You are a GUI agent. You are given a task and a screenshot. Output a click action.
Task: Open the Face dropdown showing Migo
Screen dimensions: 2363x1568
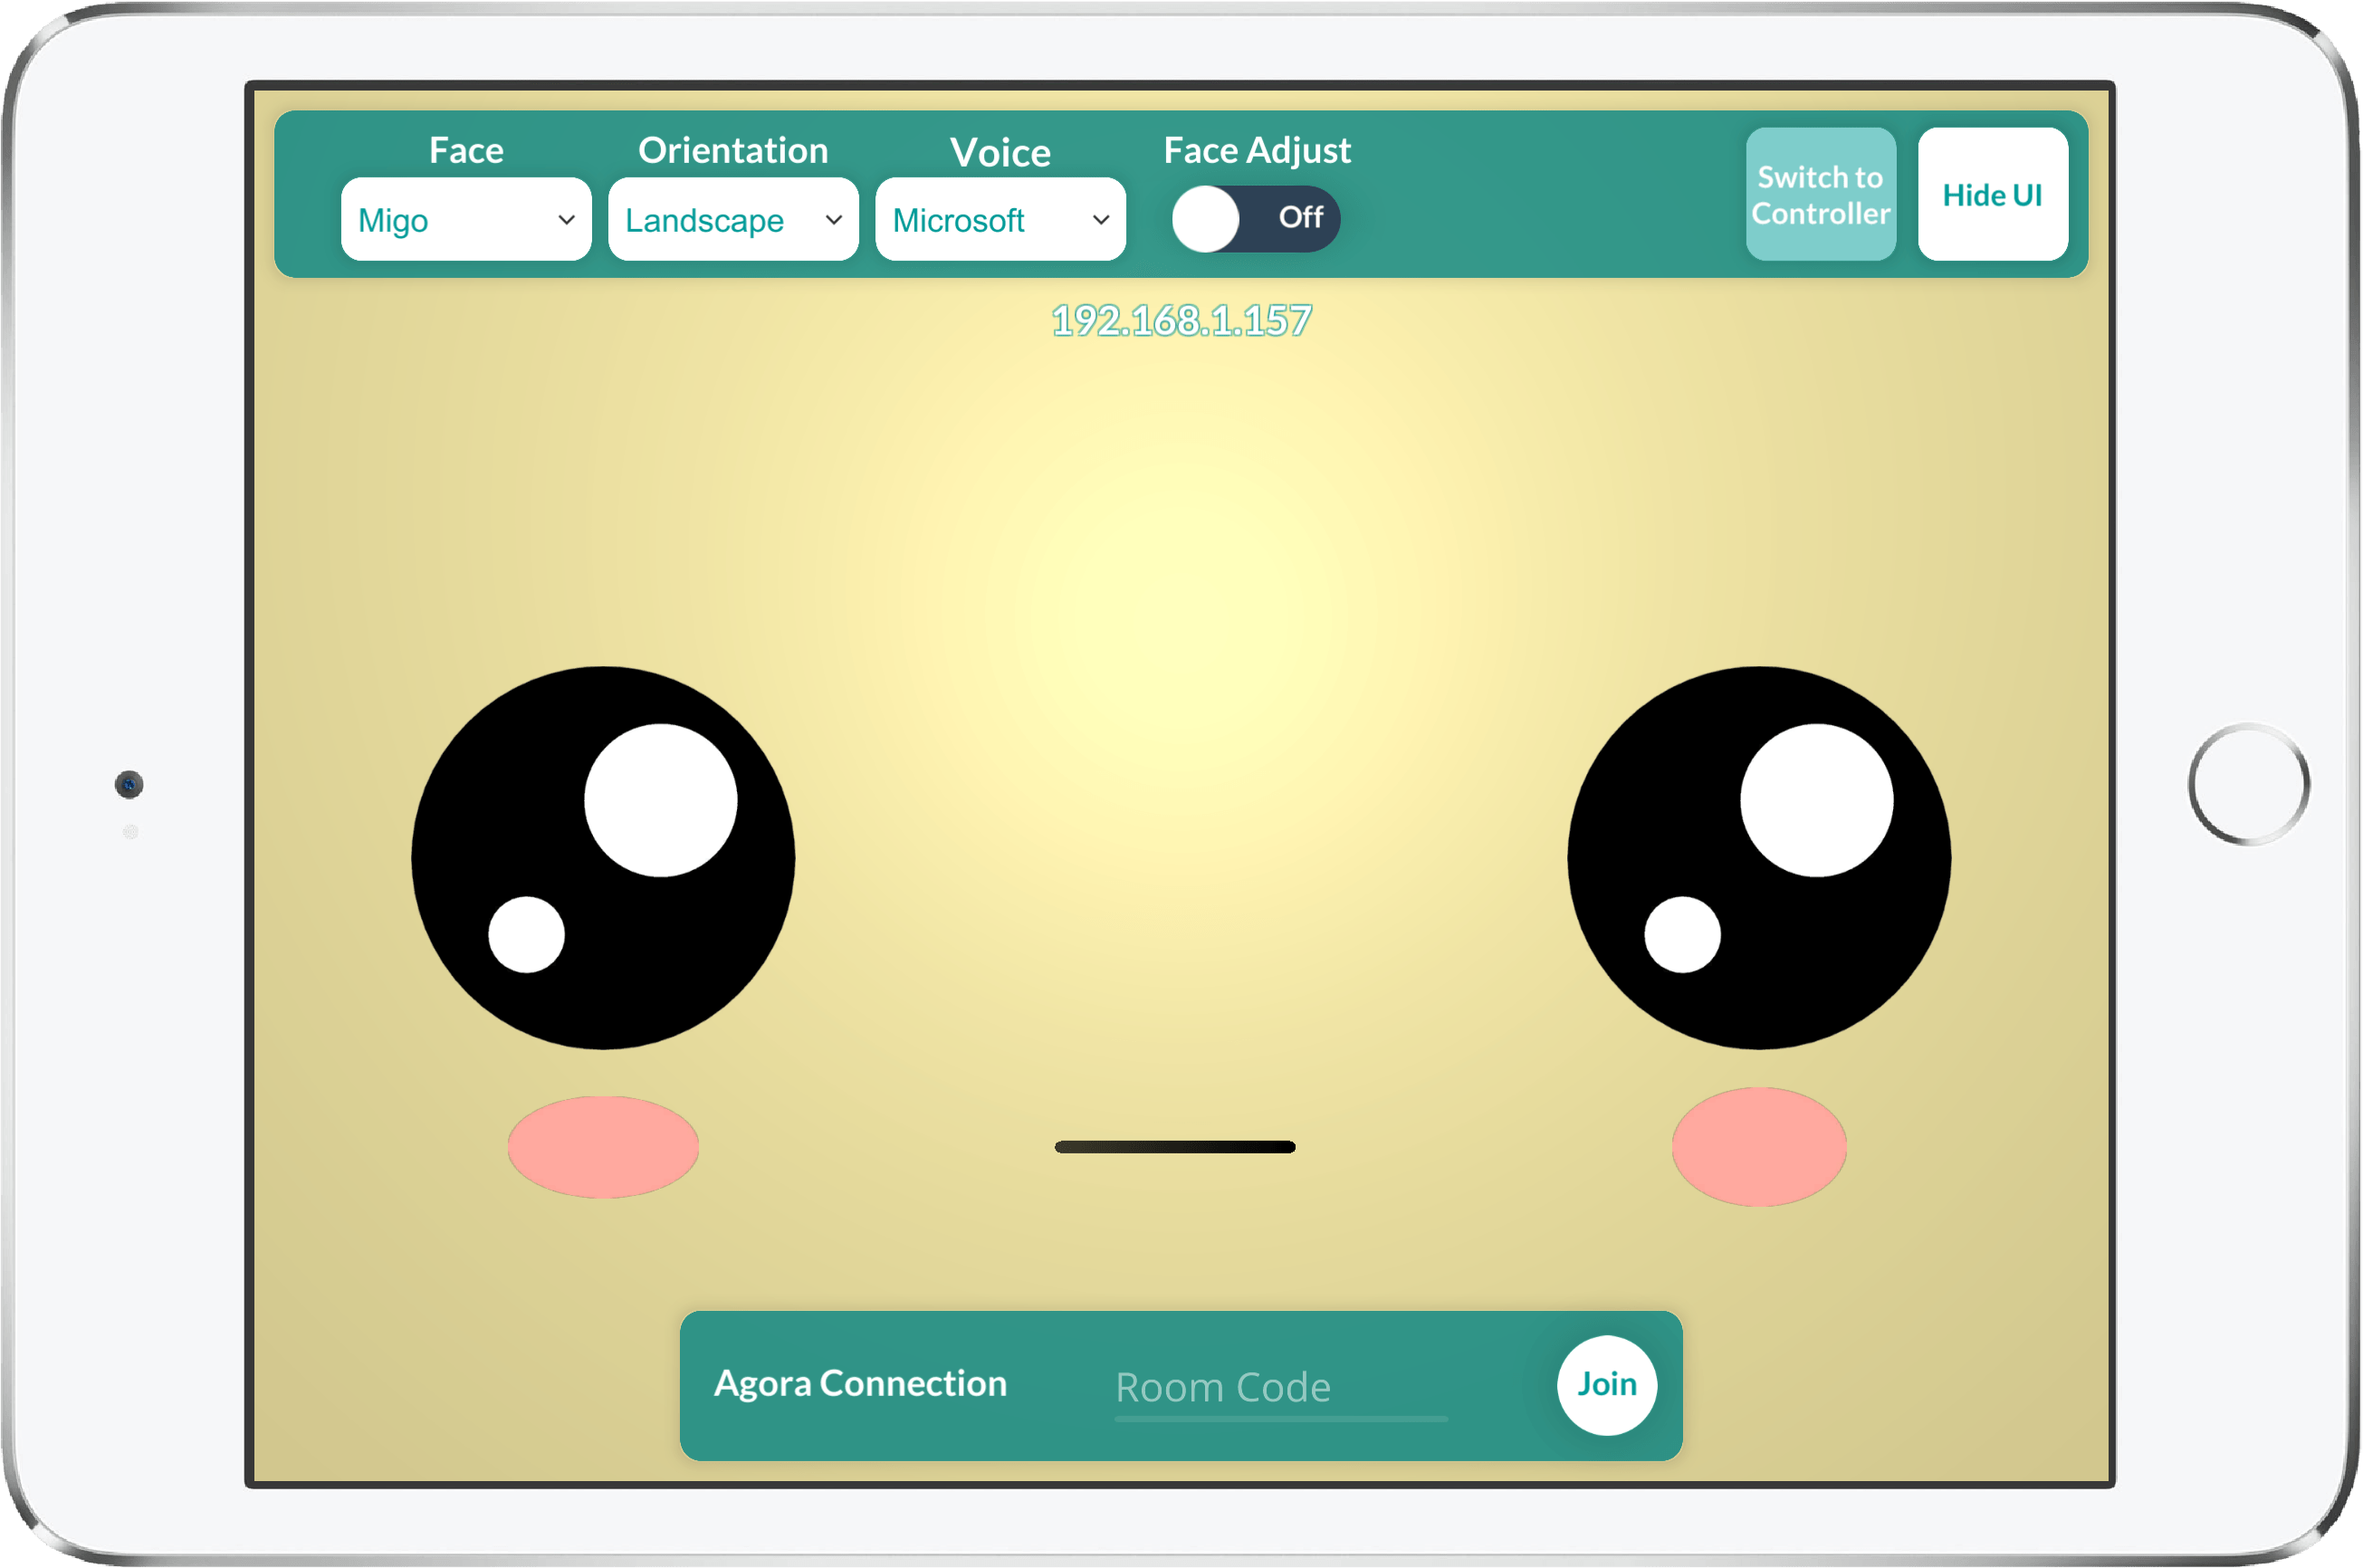pyautogui.click(x=466, y=219)
